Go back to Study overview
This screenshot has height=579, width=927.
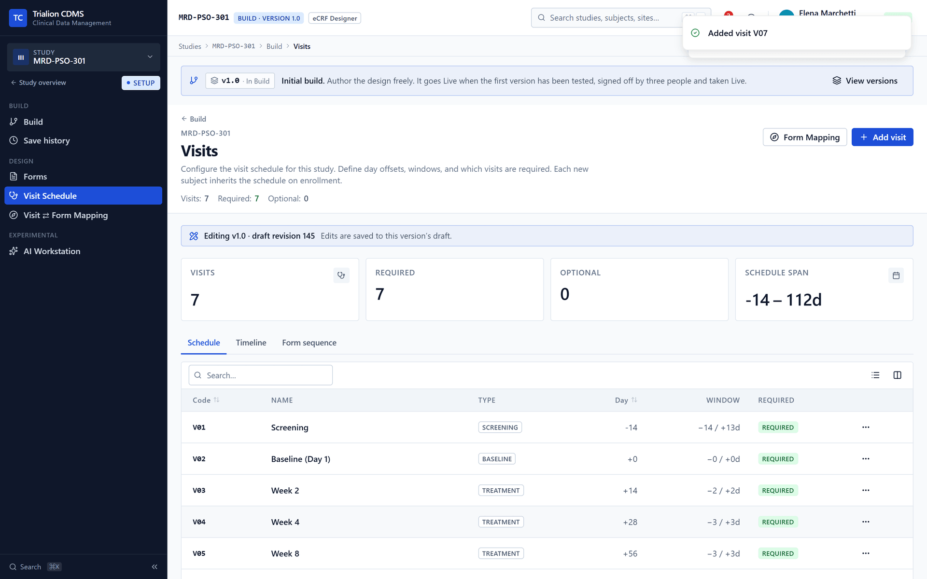coord(39,83)
